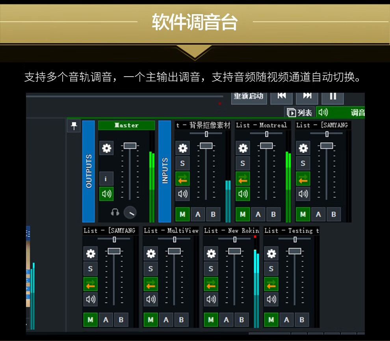The width and height of the screenshot is (390, 341).
Task: Select the blue OUTPUTS section bar
Action: click(89, 171)
